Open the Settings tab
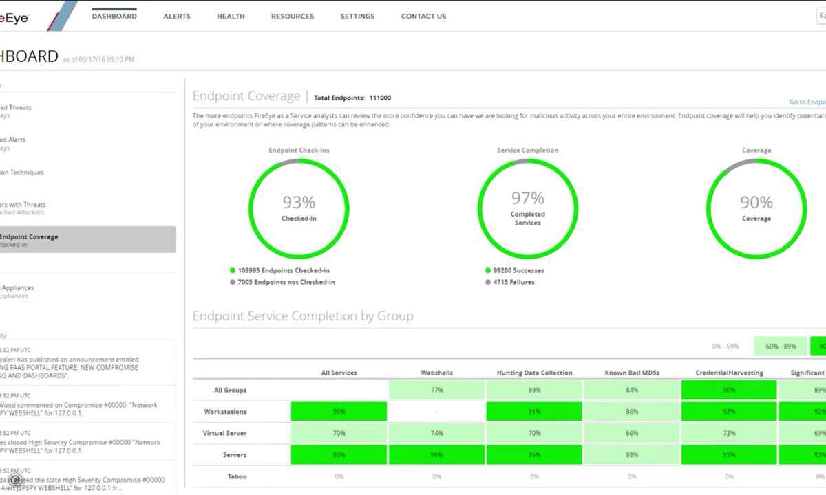The width and height of the screenshot is (826, 495). (357, 16)
